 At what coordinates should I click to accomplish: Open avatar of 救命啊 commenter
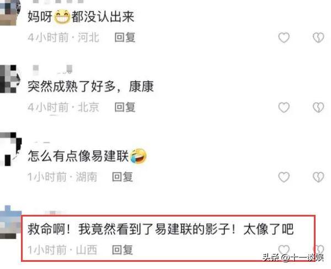(10, 222)
